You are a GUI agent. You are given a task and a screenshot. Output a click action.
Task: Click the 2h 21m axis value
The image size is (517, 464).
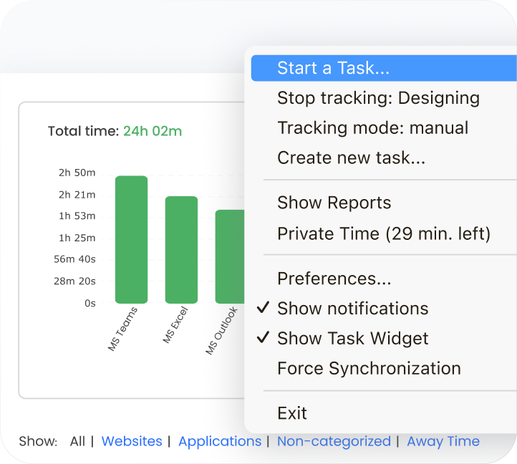pos(77,195)
